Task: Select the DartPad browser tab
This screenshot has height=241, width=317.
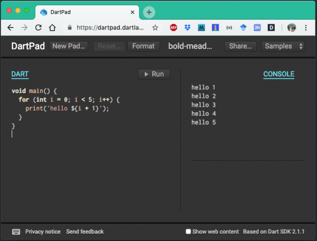Action: point(87,12)
